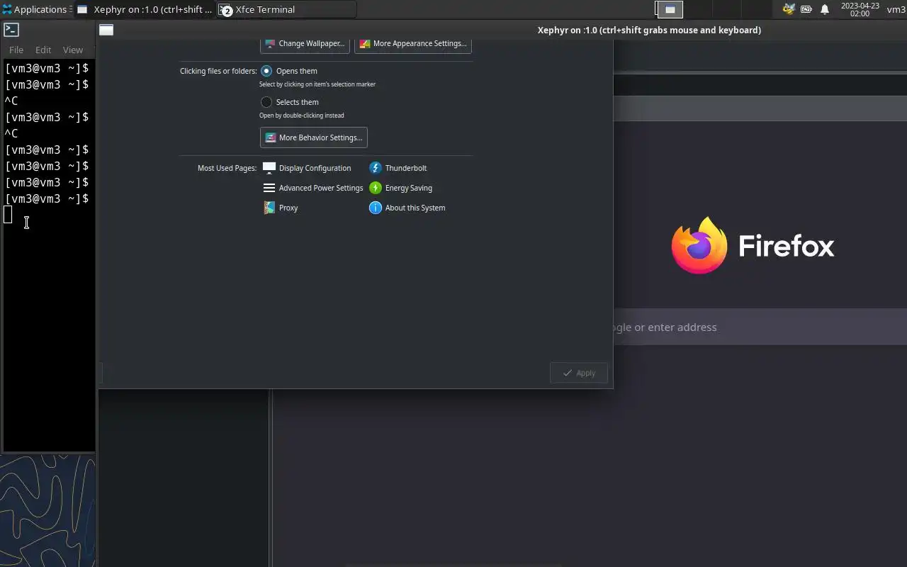Click the Apply button
The image size is (907, 567).
click(579, 373)
